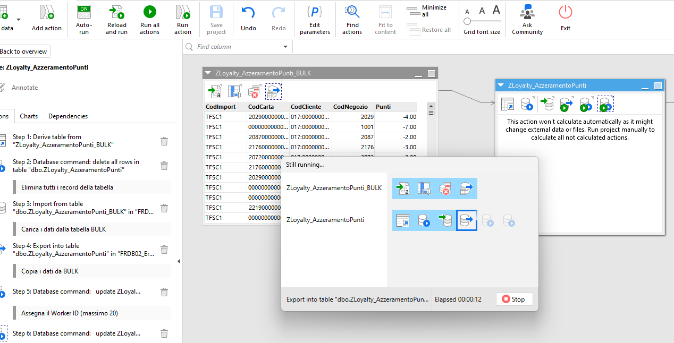Image resolution: width=674 pixels, height=343 pixels.
Task: Delete Step 4 with its trash icon
Action: (x=164, y=250)
